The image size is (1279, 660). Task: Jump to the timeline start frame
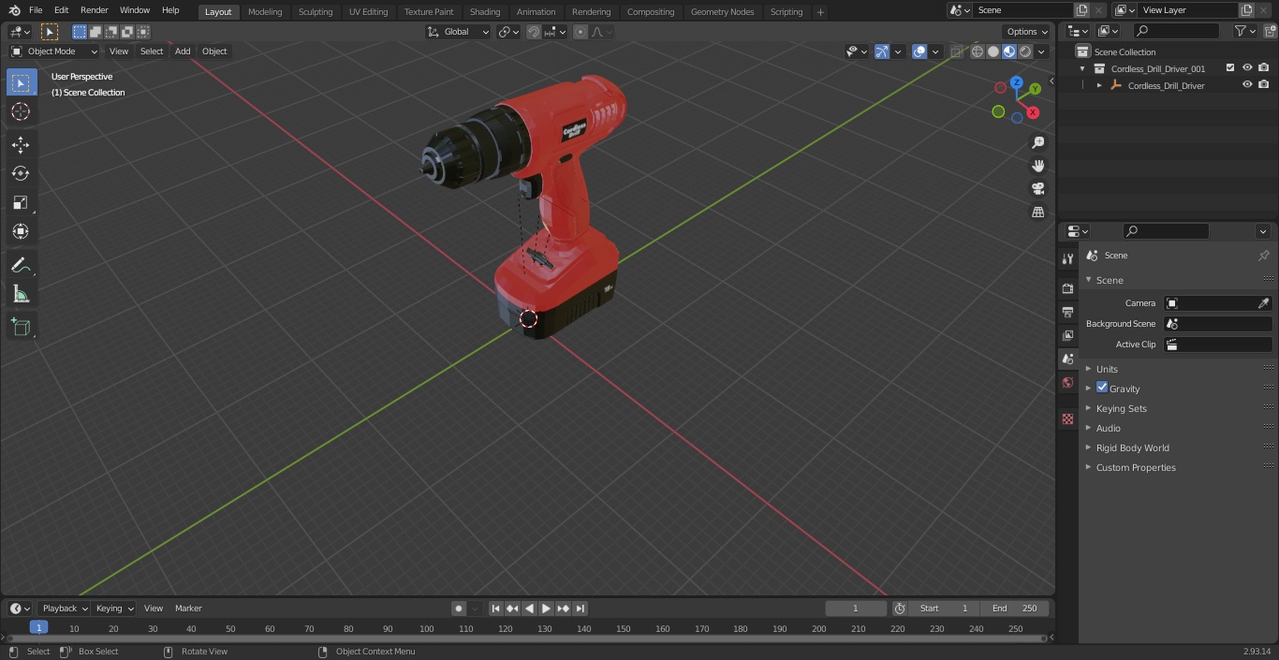click(x=495, y=609)
